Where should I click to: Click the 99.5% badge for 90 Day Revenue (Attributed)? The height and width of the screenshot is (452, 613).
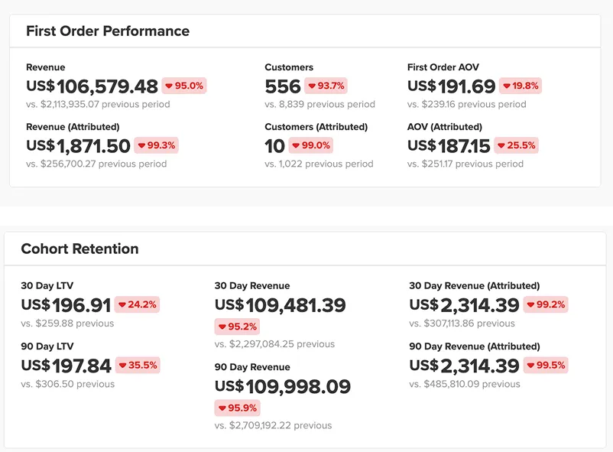(546, 366)
